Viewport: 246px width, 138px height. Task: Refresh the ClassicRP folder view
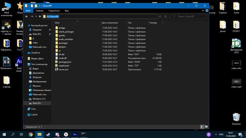[x=165, y=16]
